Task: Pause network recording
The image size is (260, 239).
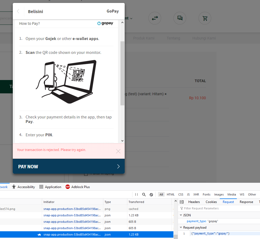Action: pos(136,194)
